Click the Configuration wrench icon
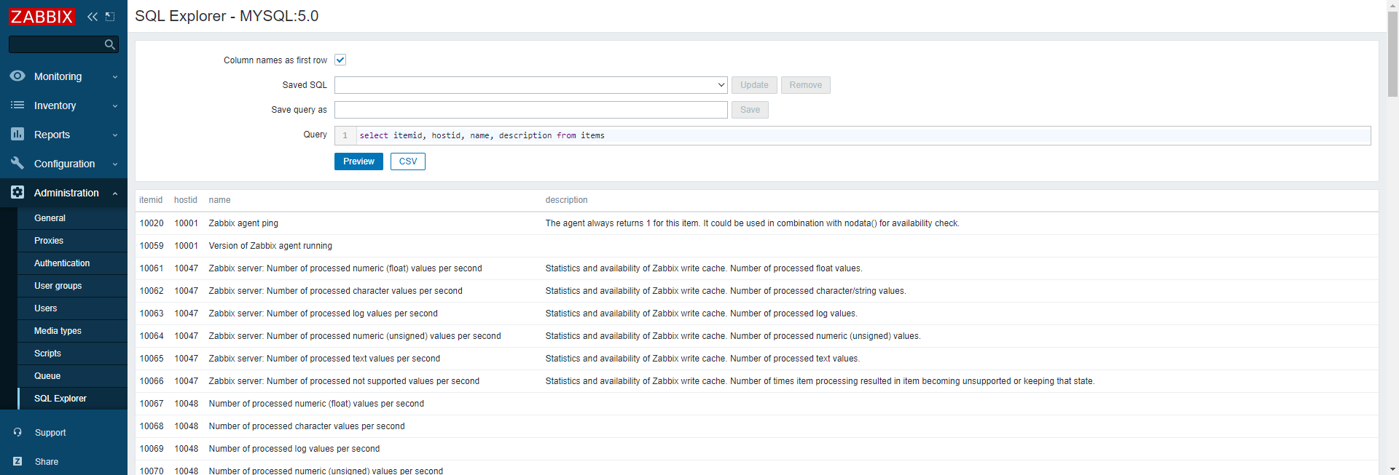 (x=17, y=163)
